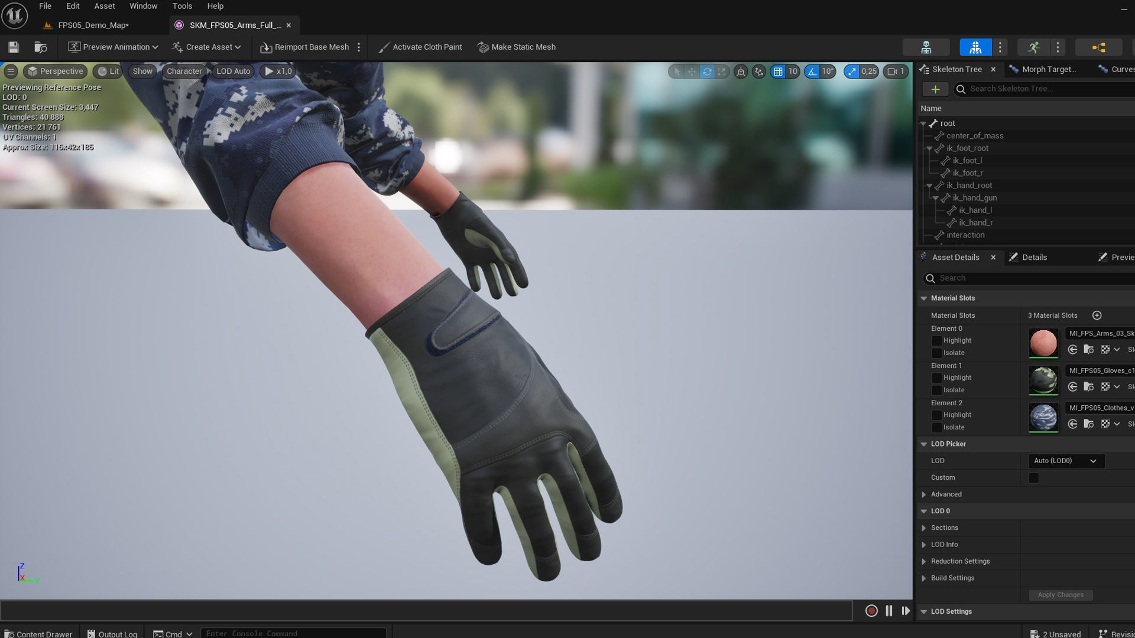The height and width of the screenshot is (638, 1135).
Task: Click Activate Cloth Paint button
Action: 420,47
